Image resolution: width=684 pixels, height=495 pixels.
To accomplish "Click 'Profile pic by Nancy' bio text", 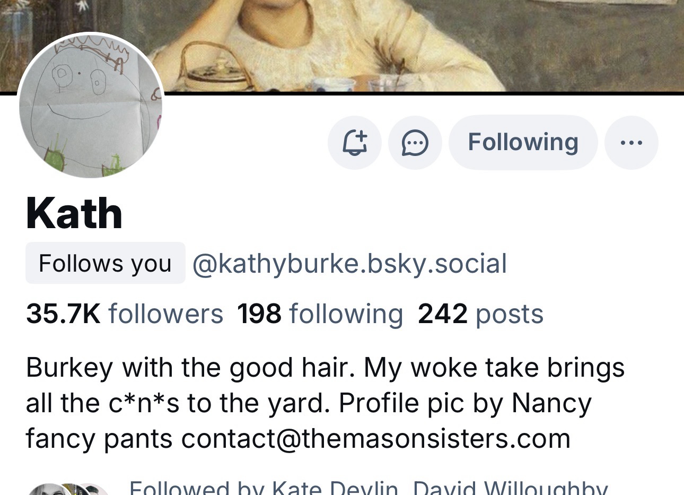I will (466, 403).
